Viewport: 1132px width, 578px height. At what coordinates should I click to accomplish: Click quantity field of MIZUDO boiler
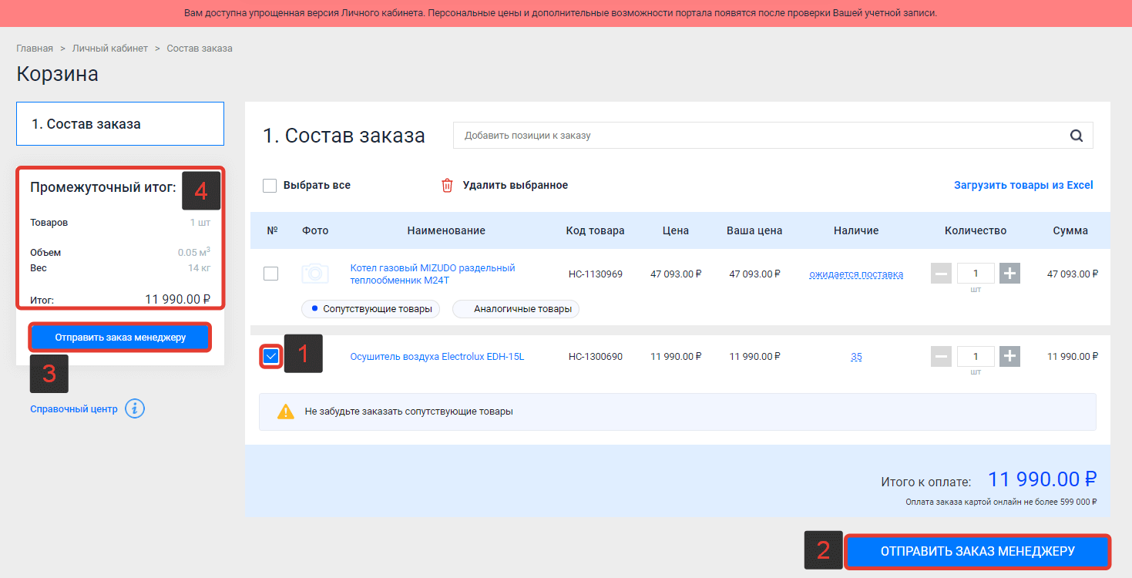click(x=976, y=274)
